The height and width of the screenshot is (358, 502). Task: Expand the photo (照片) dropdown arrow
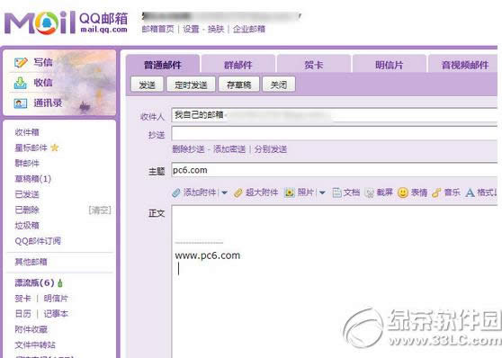[x=322, y=192]
